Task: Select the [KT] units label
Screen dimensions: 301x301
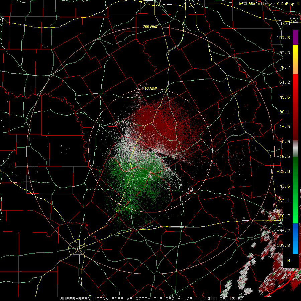Action: pyautogui.click(x=286, y=23)
